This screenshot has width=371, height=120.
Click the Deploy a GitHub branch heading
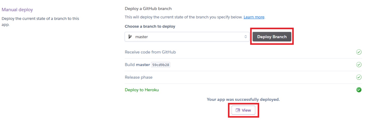(148, 9)
